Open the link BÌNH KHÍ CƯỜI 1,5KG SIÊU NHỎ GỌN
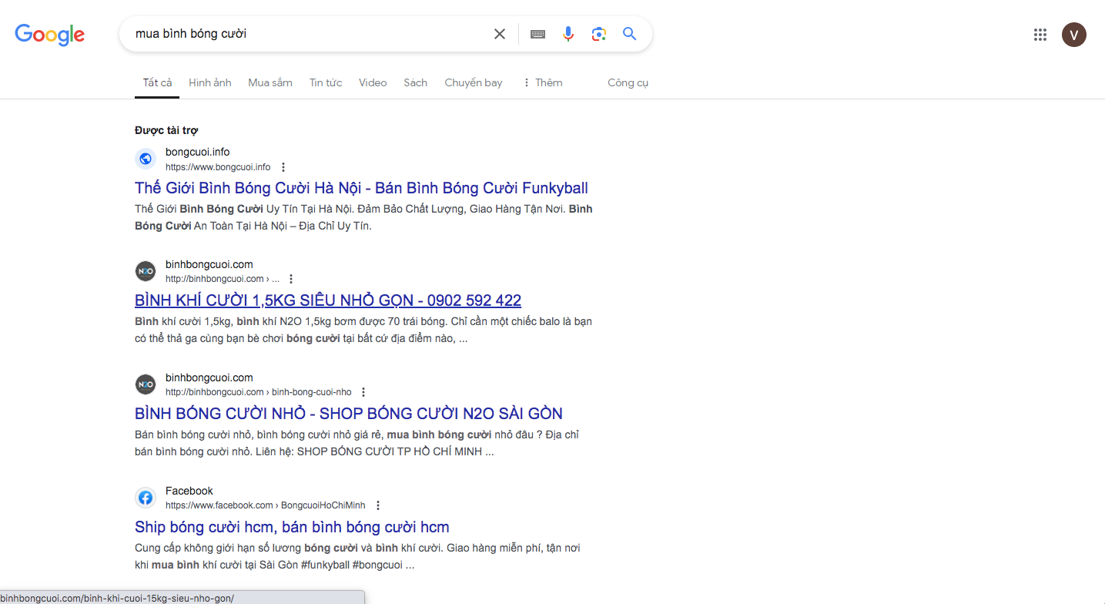Viewport: 1105px width, 604px height. 327,300
